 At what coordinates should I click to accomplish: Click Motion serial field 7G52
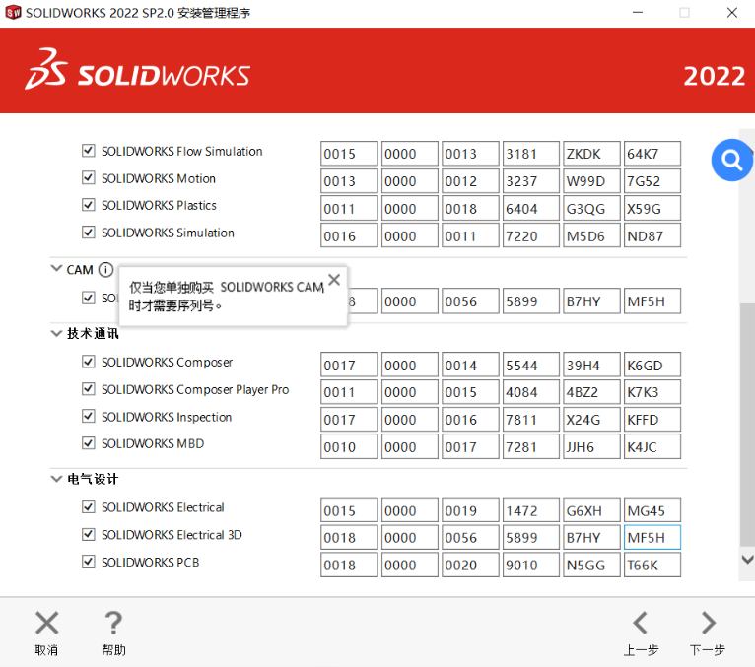(652, 181)
